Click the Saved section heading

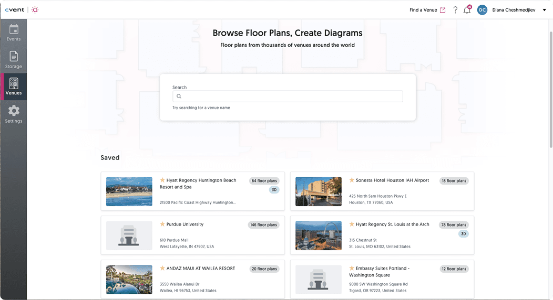tap(110, 157)
